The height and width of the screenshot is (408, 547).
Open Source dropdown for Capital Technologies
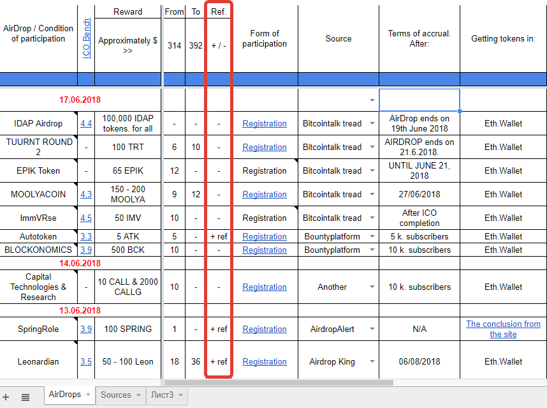(x=372, y=287)
